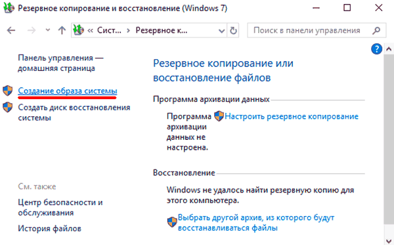394x245 pixels.
Task: Click Настроить резервное копирование link
Action: click(x=292, y=116)
